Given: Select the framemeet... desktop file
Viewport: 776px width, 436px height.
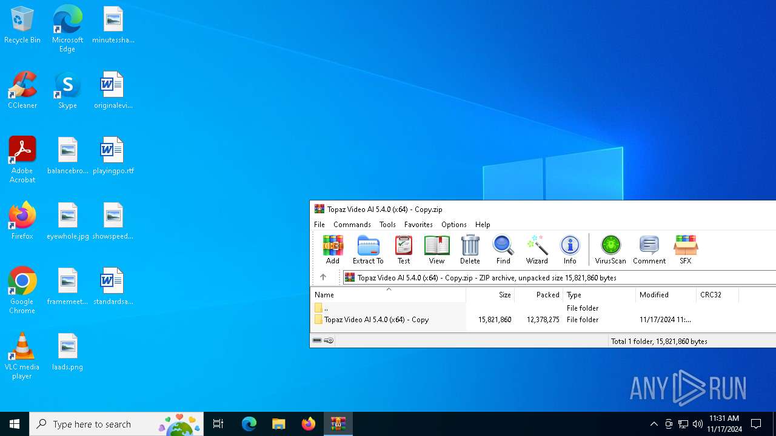Looking at the screenshot, I should [x=67, y=286].
